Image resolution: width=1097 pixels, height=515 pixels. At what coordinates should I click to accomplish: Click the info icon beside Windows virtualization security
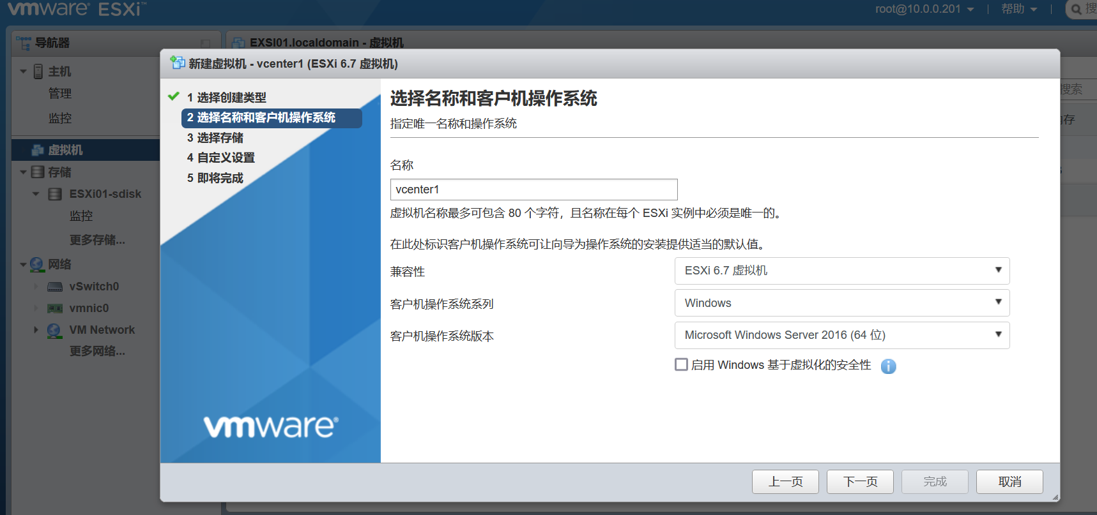pos(888,366)
